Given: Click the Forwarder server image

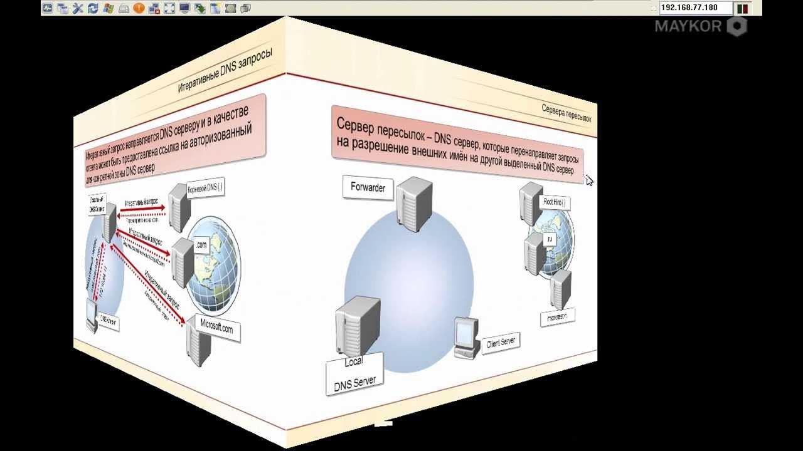Looking at the screenshot, I should 415,204.
